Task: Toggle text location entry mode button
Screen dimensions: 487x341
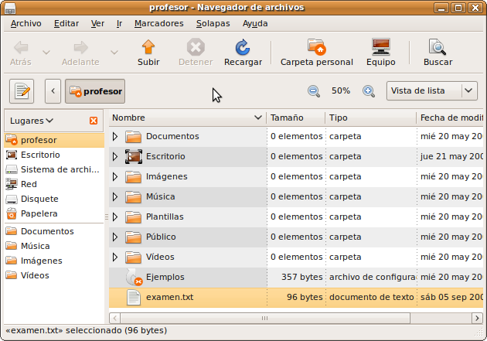Action: click(22, 91)
